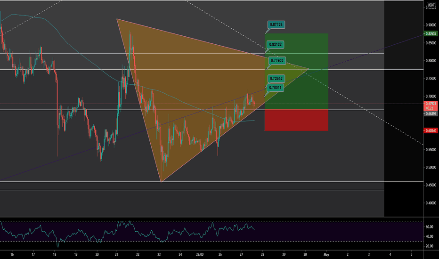The image size is (439, 259).
Task: Select the red stop-loss zone of long position
Action: pos(296,120)
